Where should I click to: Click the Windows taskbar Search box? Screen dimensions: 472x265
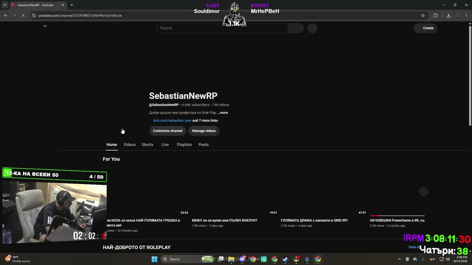point(188,259)
